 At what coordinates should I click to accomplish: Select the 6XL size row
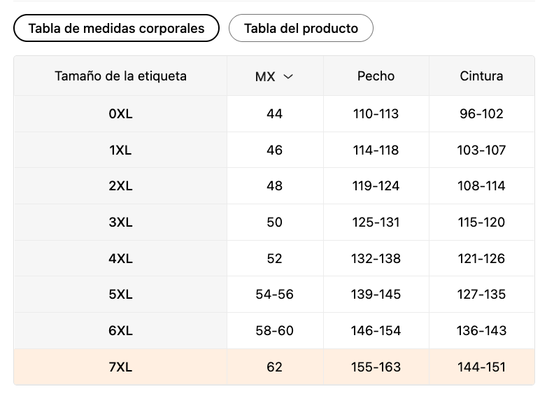coord(274,331)
